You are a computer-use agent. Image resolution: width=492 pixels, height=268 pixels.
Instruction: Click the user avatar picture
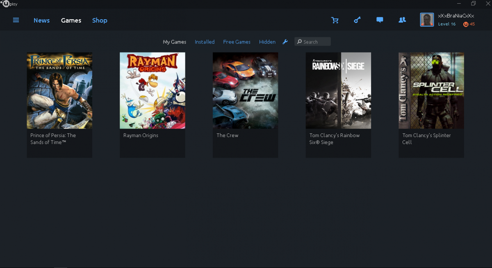[427, 20]
